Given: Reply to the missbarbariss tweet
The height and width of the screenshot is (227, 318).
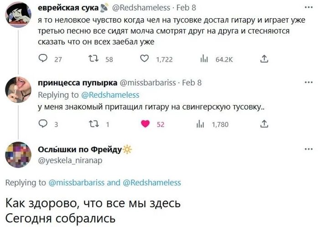Looking at the screenshot, I should tap(43, 124).
